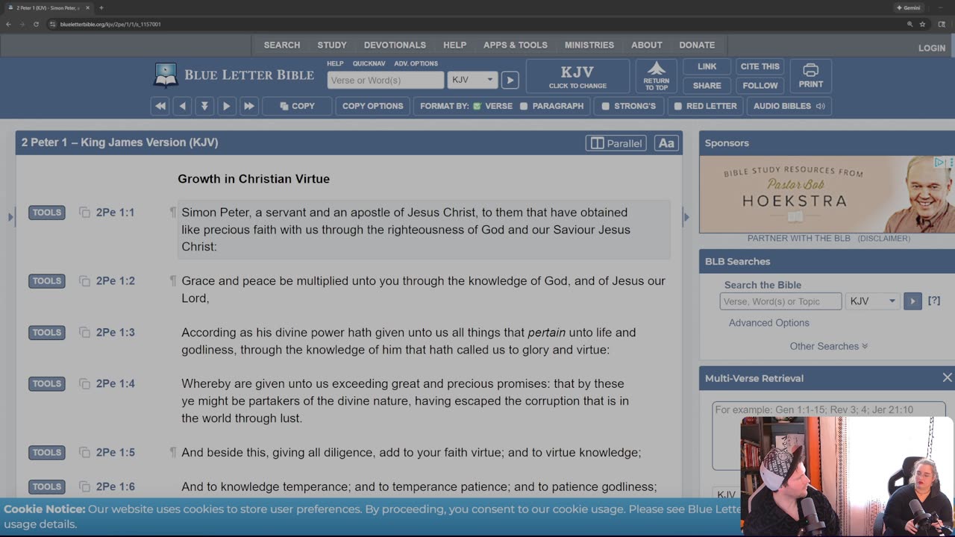
Task: Open the Pastor Bob Hoekstra sponsor banner
Action: (827, 194)
